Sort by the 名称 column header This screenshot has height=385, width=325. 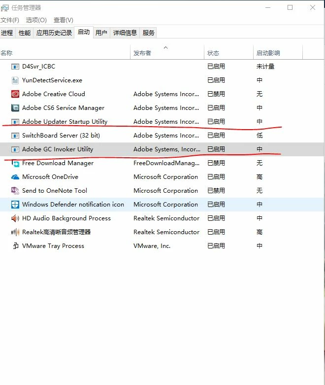tap(65, 53)
